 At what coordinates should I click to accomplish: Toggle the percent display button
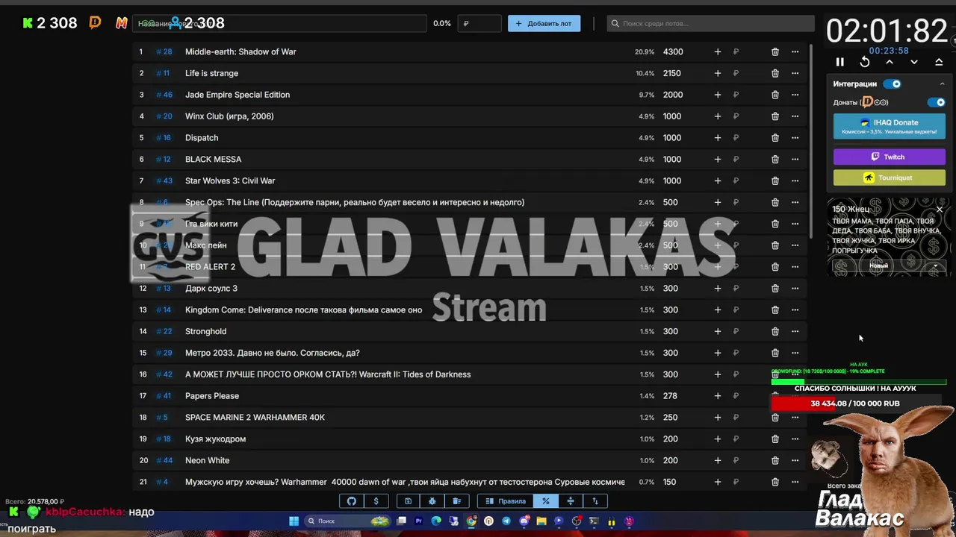click(546, 501)
